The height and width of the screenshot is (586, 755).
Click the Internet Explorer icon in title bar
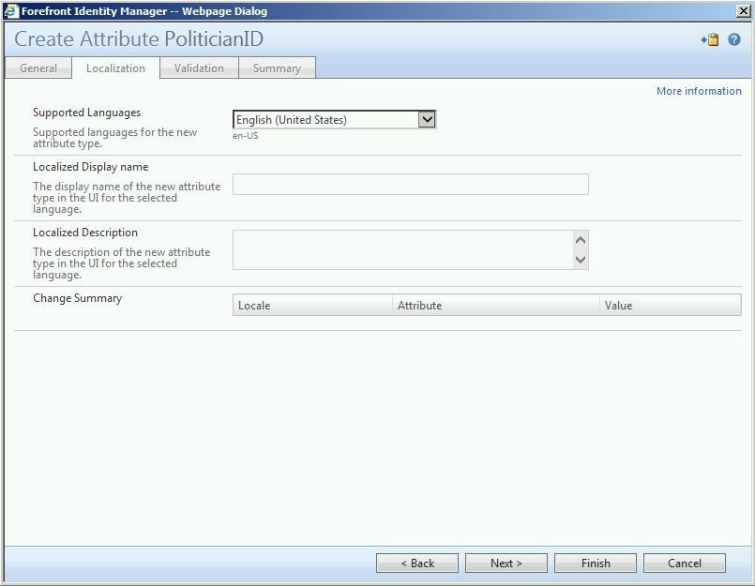point(10,11)
